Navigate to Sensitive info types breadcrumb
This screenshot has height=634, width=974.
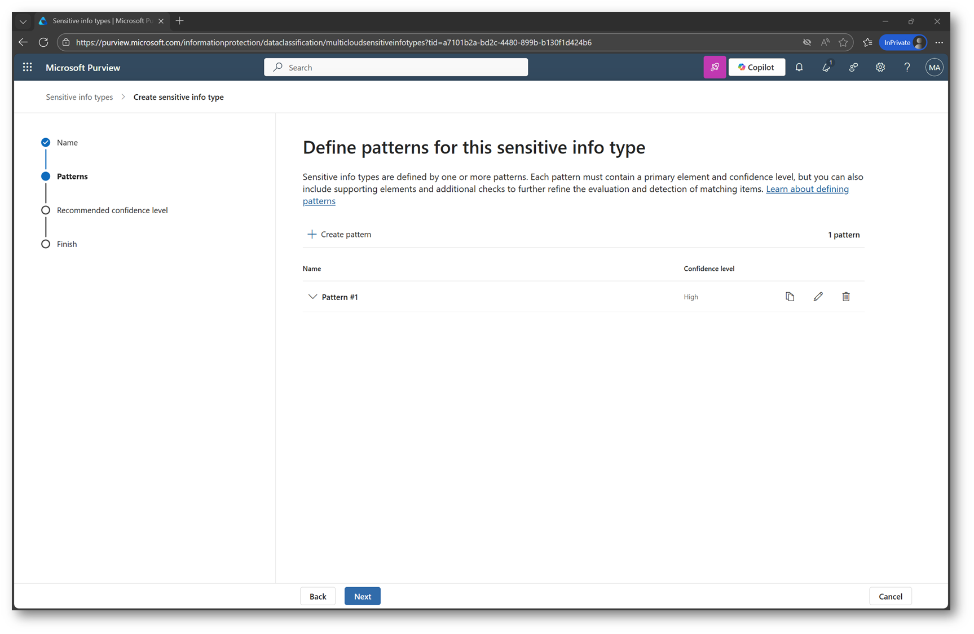[79, 97]
